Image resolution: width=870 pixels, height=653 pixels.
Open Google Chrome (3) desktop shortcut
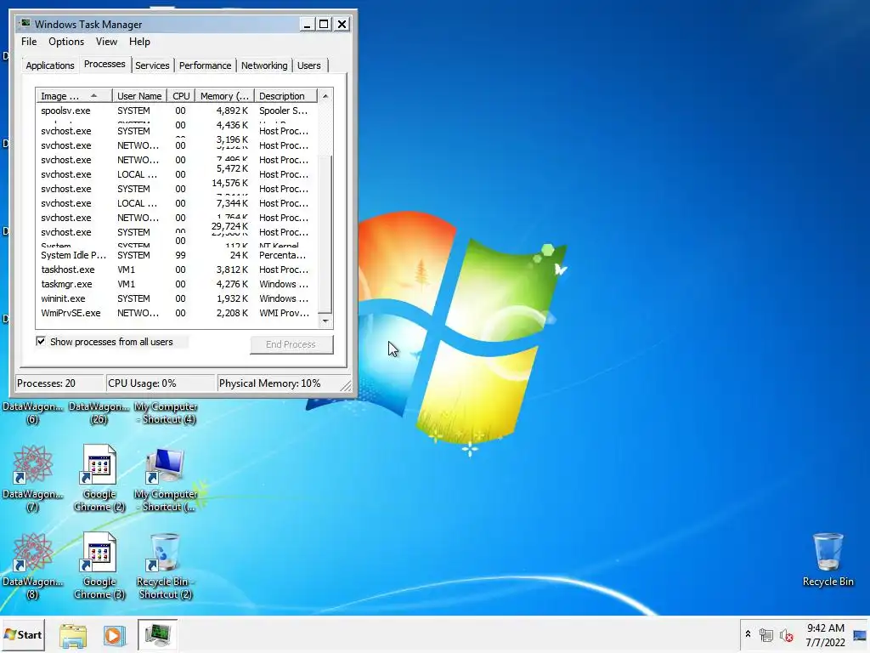point(99,552)
